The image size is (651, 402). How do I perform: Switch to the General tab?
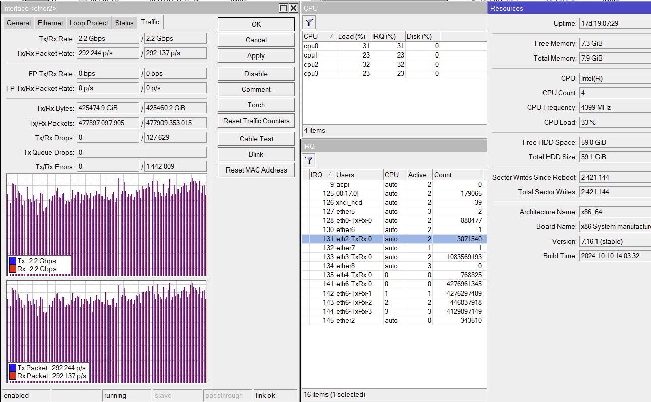pyautogui.click(x=19, y=23)
